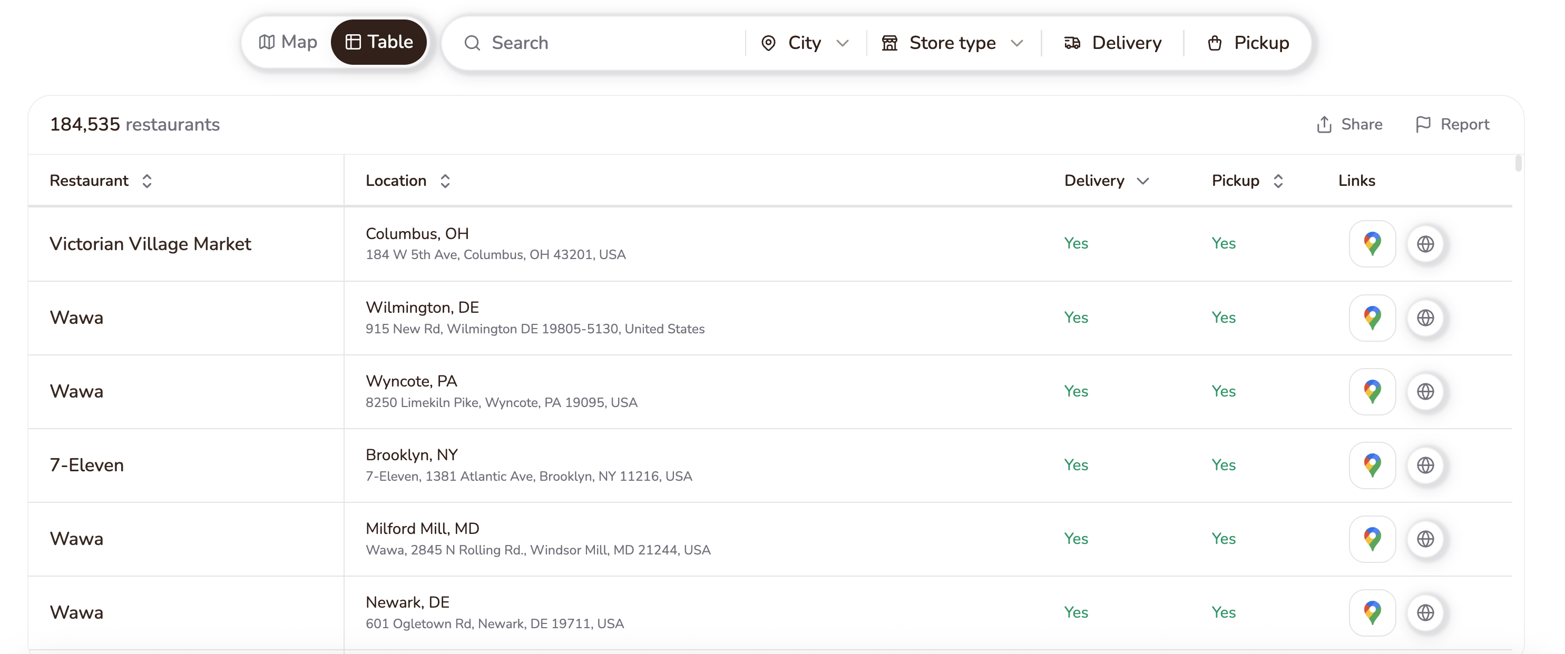Open Google Maps pin for Milford Mill Wawa
This screenshot has height=654, width=1565.
[x=1372, y=539]
